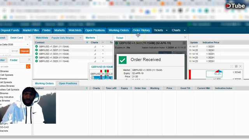Open Order History in the top bar
Screen dimensions: 249x140
click(x=141, y=30)
